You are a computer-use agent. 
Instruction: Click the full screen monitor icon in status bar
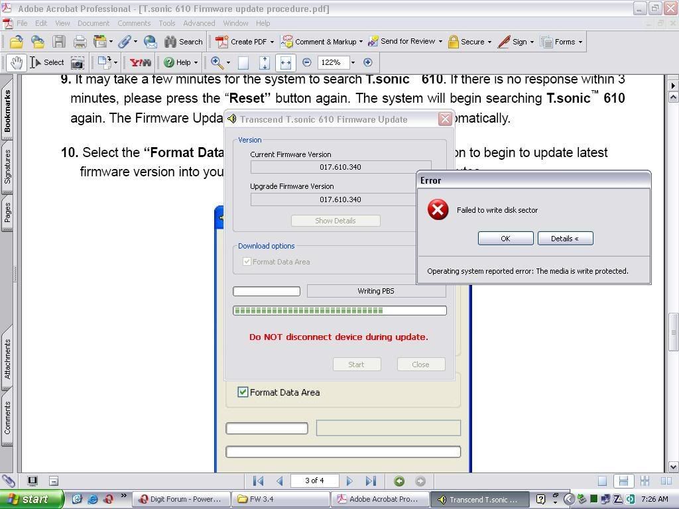(32, 481)
